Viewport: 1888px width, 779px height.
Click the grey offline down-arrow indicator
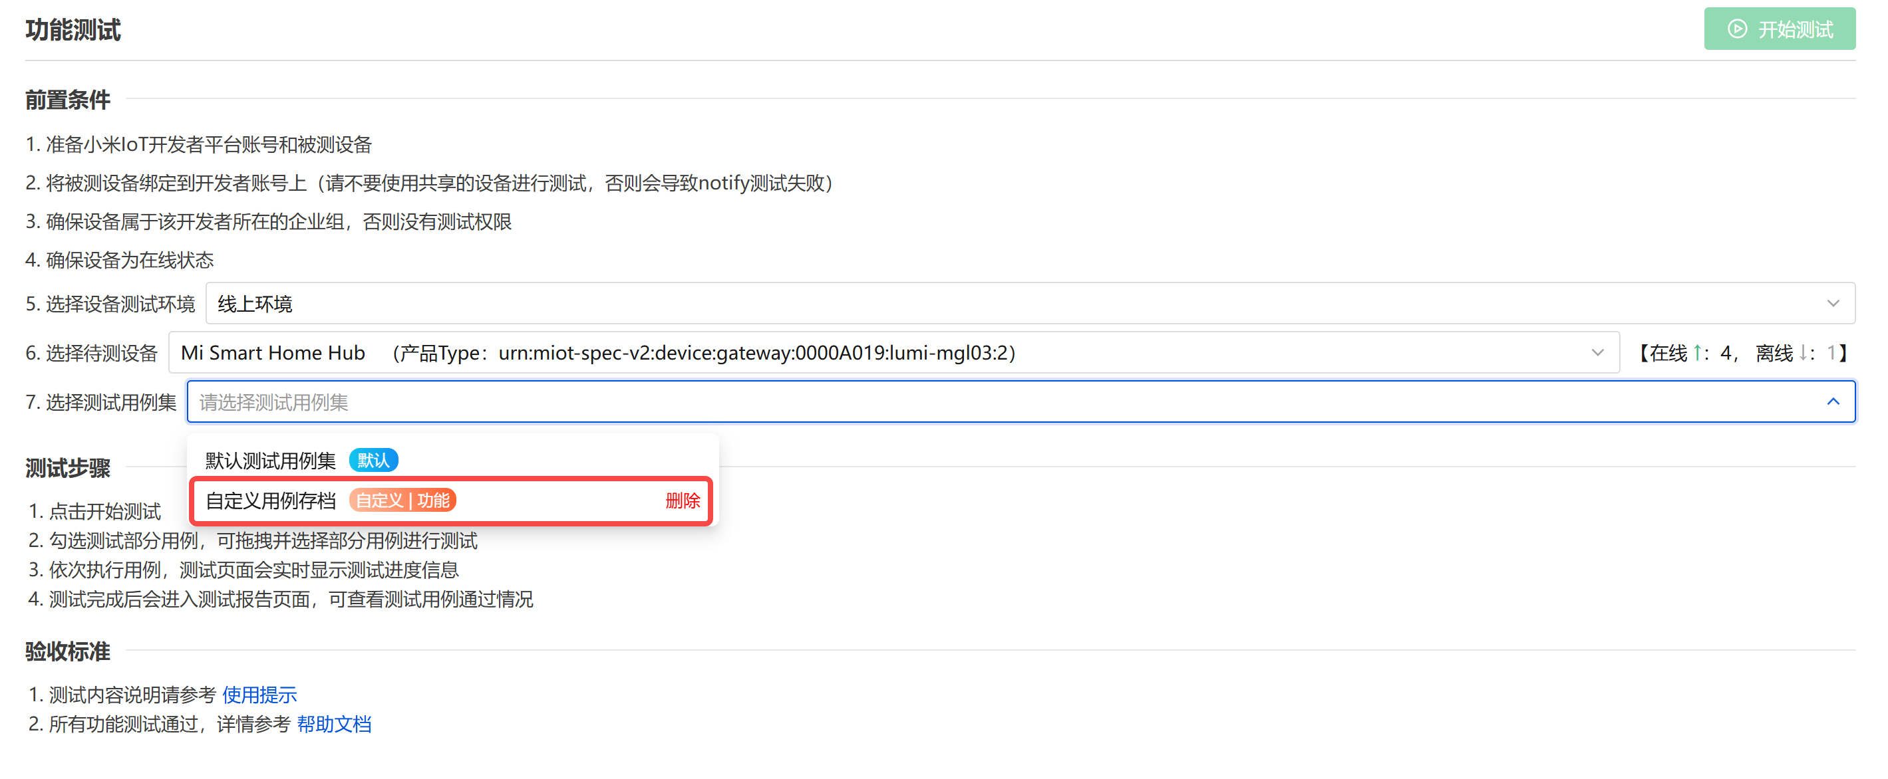[1802, 353]
